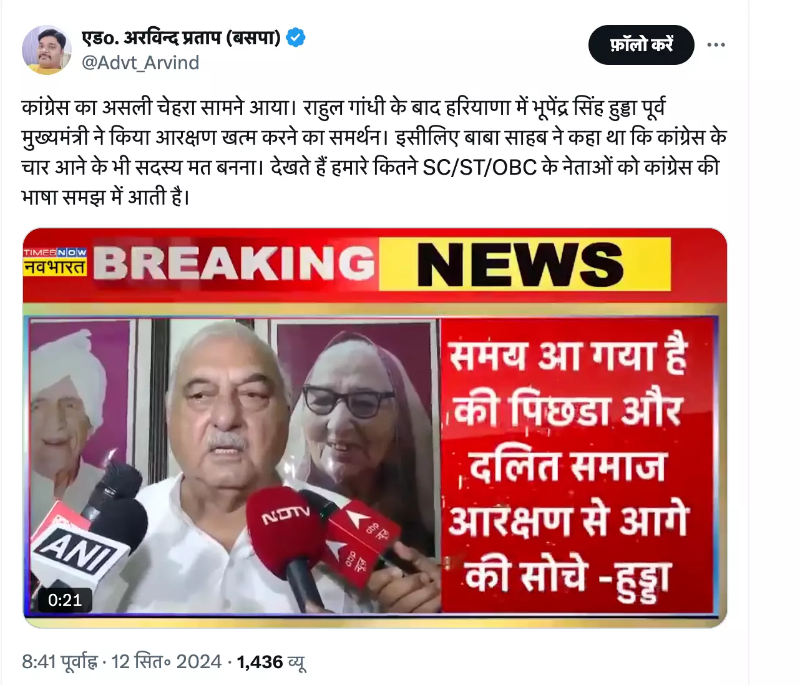Open @Advt_Arvind handle link
Image resolution: width=800 pixels, height=685 pixels.
(140, 62)
